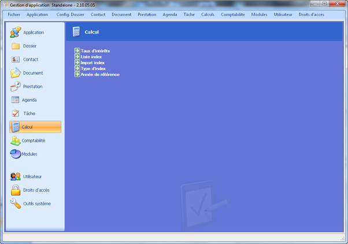Click the Droits d'accès padlock icon
This screenshot has height=244, width=348.
[x=16, y=190]
